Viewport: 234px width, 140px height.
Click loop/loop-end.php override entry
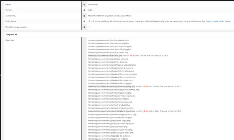(108, 139)
